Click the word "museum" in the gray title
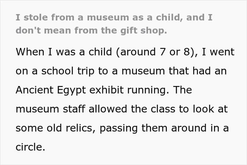 click(108, 18)
